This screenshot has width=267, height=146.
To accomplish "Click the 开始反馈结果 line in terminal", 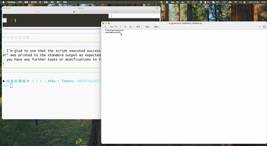I will (x=21, y=38).
